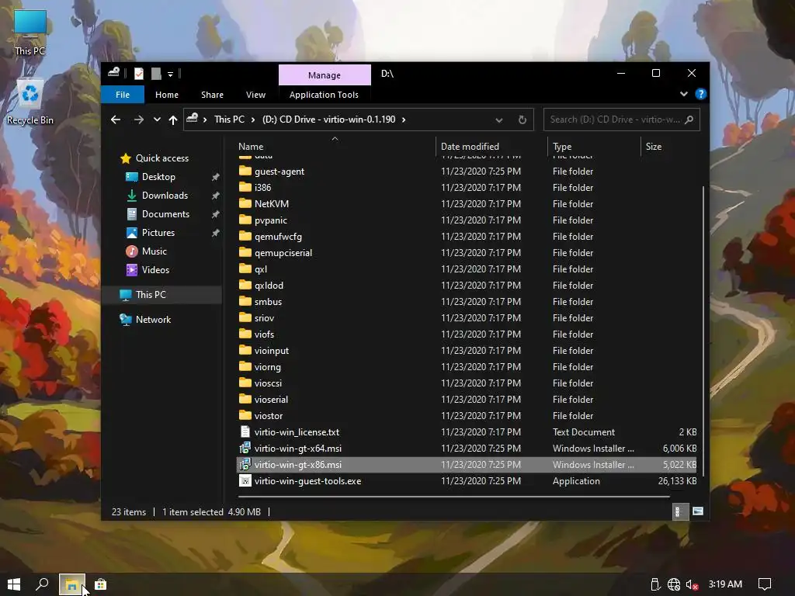795x596 pixels.
Task: Go up one level with up arrow
Action: (x=173, y=120)
